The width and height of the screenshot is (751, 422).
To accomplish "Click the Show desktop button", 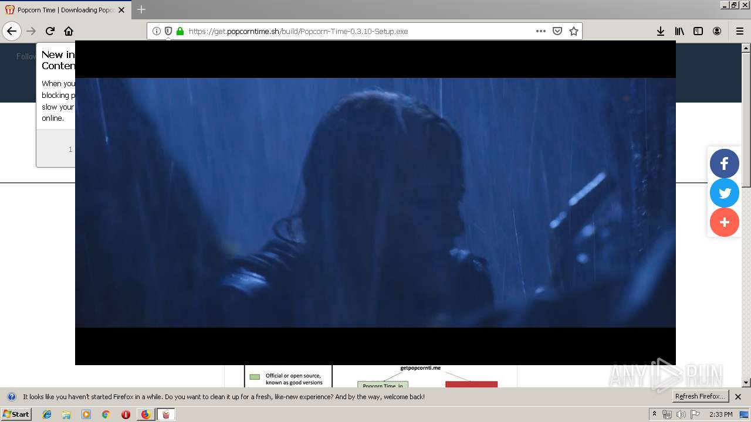I will point(745,414).
